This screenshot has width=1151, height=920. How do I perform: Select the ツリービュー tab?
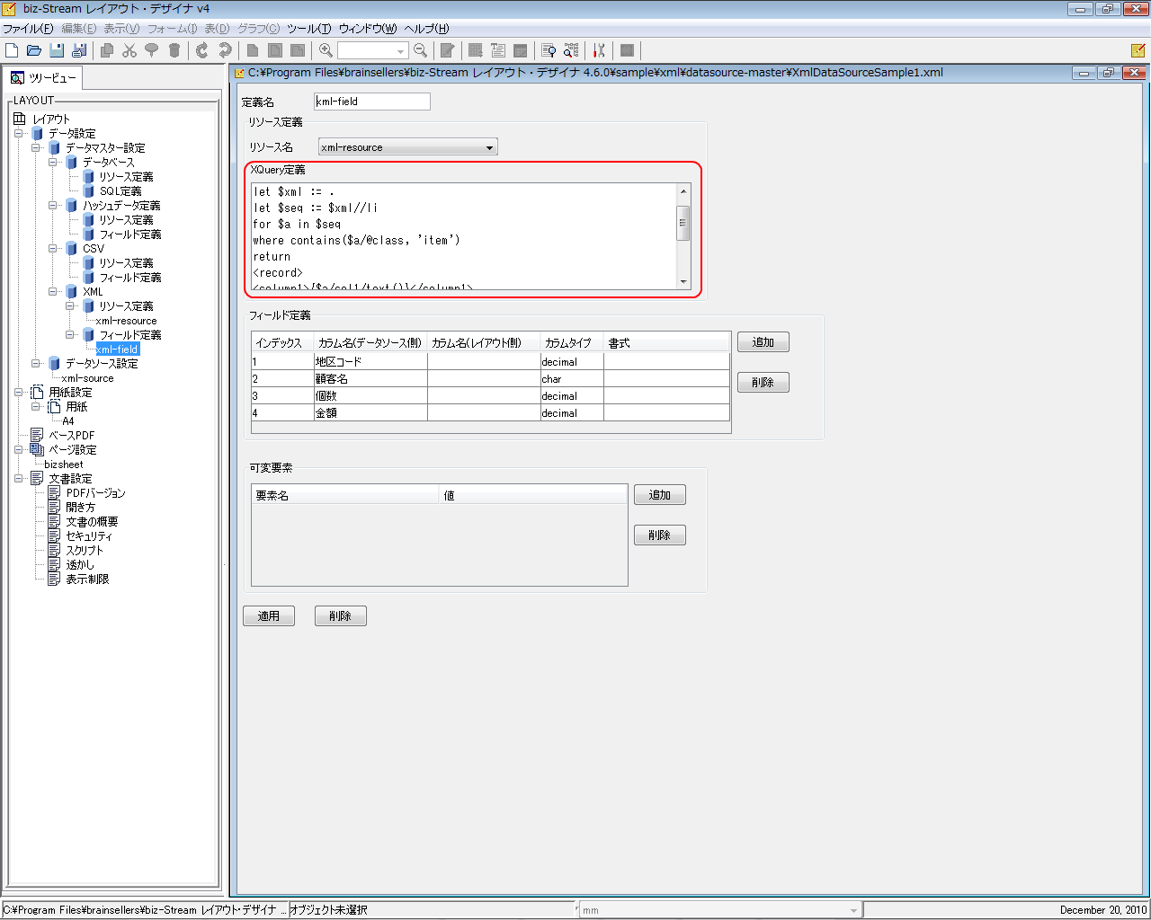42,78
